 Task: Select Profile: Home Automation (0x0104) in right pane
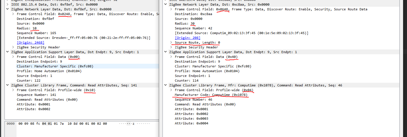[x=207, y=71]
